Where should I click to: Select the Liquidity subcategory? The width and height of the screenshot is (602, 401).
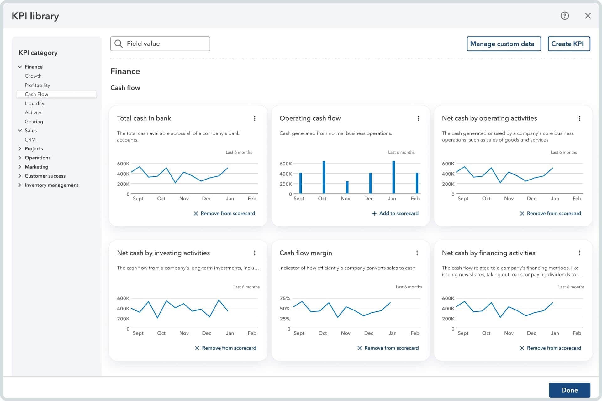[x=35, y=103]
